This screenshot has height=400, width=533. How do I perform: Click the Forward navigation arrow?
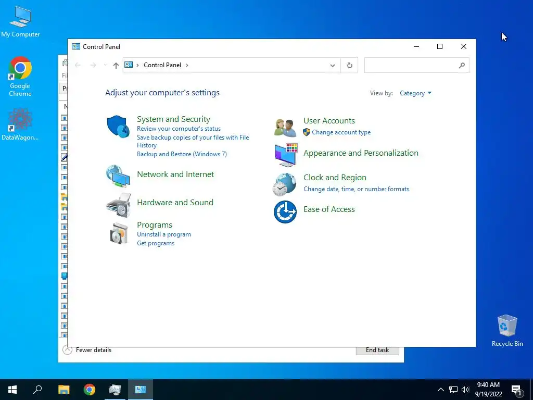[x=93, y=65]
